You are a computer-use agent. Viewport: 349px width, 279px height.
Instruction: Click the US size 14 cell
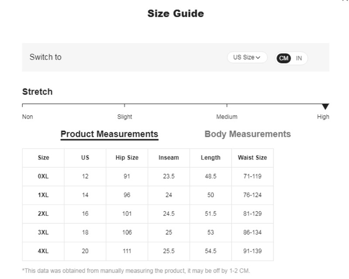click(x=85, y=195)
